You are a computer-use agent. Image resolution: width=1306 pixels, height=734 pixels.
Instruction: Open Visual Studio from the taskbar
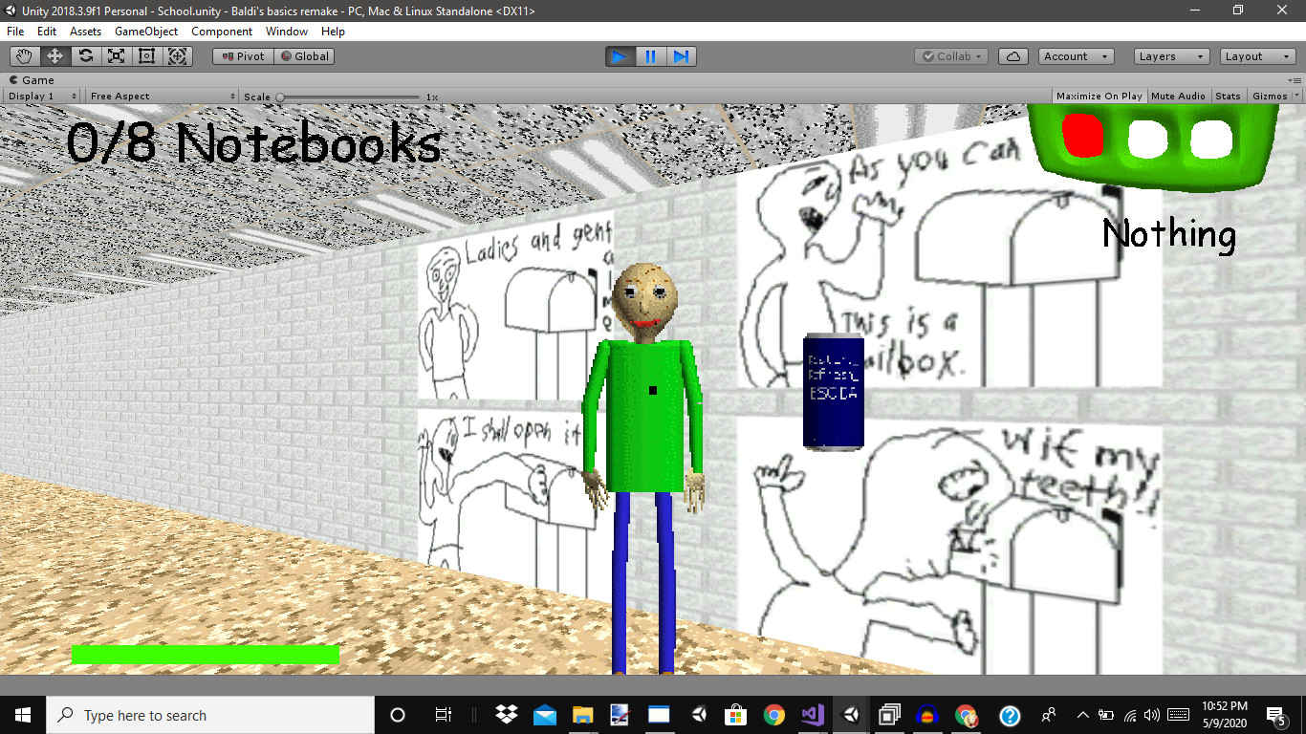(x=812, y=715)
